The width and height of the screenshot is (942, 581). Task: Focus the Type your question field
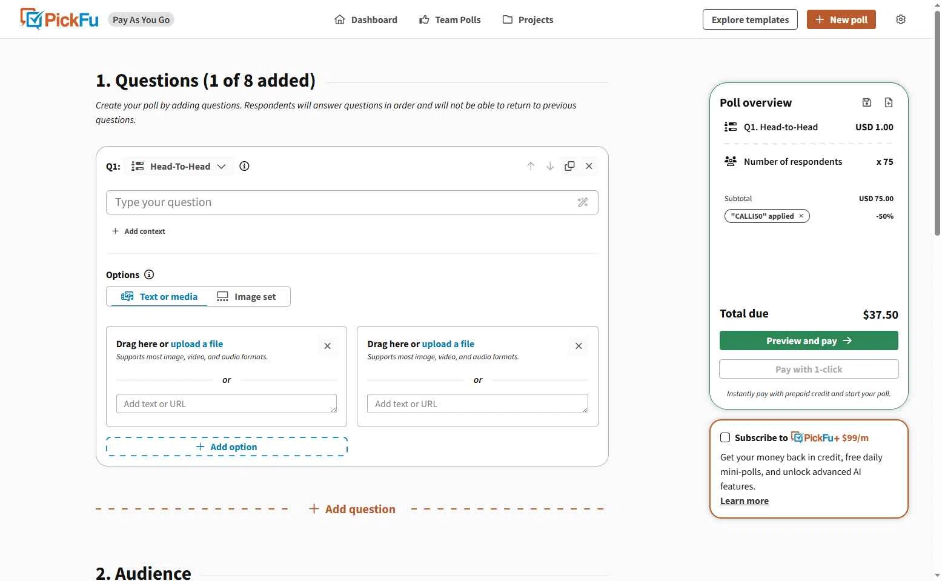coord(352,202)
